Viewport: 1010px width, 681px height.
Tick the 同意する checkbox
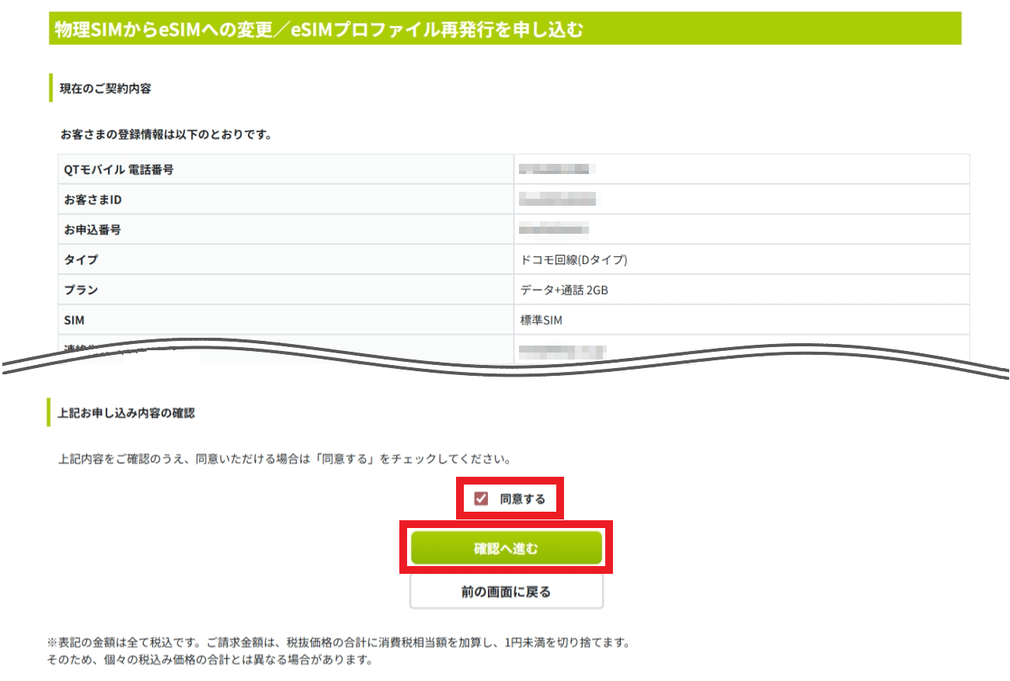click(481, 499)
